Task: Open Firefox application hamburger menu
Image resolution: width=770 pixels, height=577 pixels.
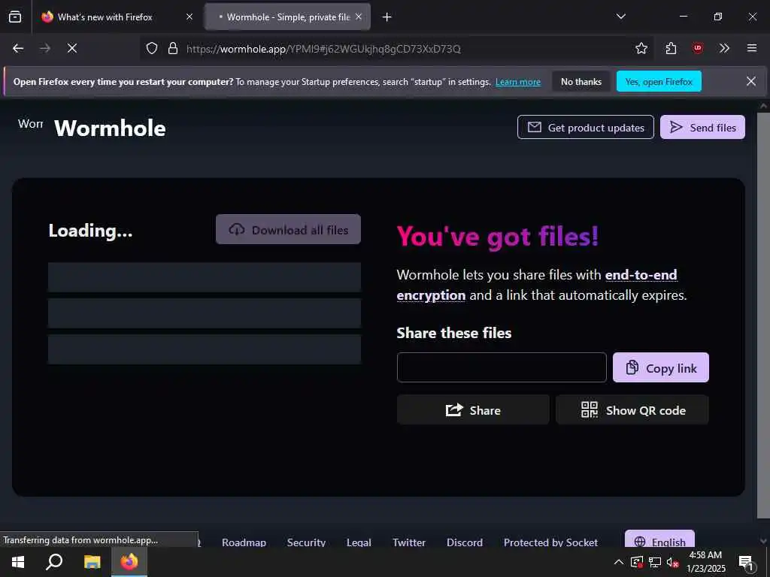Action: pos(751,48)
